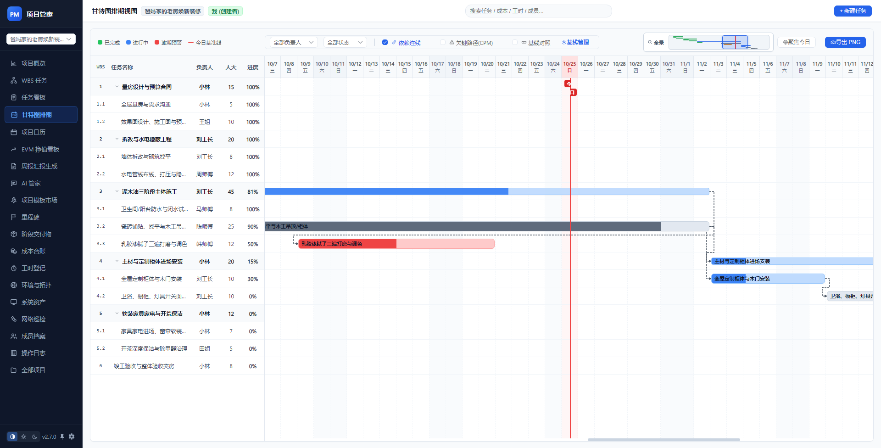The image size is (881, 448).
Task: Enable 关键路径(CPM) checkbox
Action: (x=443, y=42)
